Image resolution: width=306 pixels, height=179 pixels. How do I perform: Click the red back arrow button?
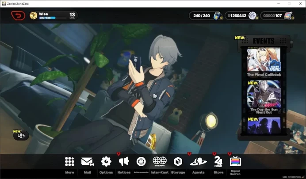pos(18,15)
